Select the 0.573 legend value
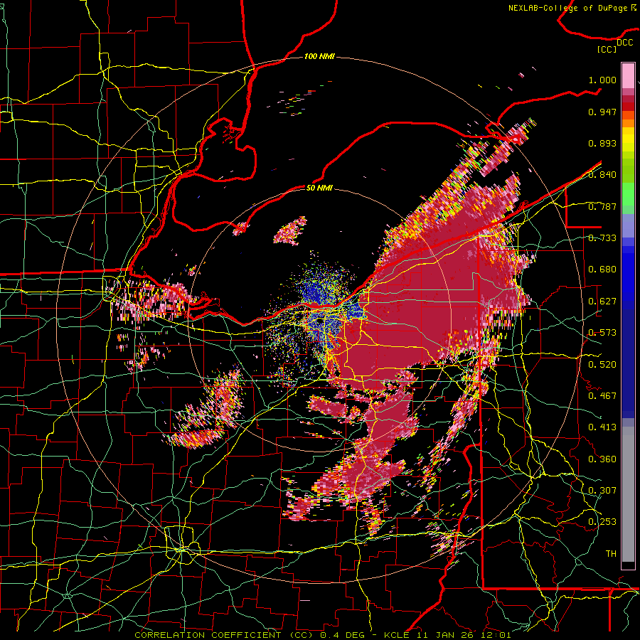Viewport: 640px width, 640px height. pyautogui.click(x=602, y=333)
